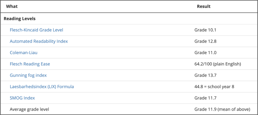This screenshot has width=258, height=115.
Task: Click the '44.8 = school year 8' result
Action: click(214, 87)
